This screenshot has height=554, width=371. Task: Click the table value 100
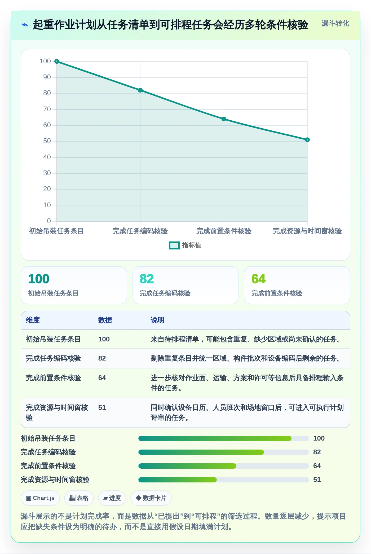click(104, 339)
